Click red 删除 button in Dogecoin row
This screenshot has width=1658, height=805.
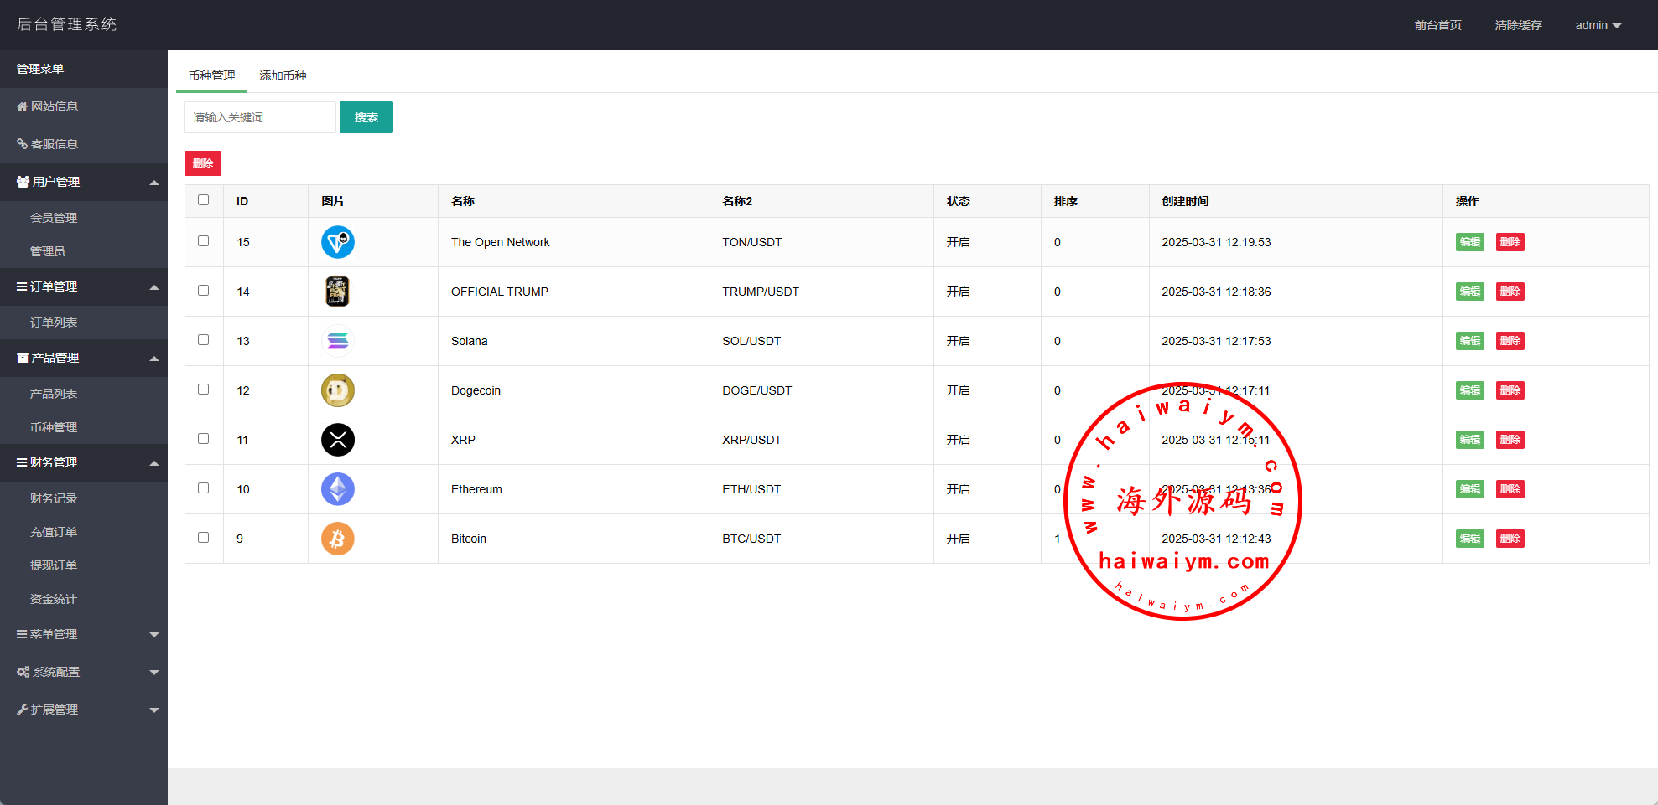tap(1510, 390)
